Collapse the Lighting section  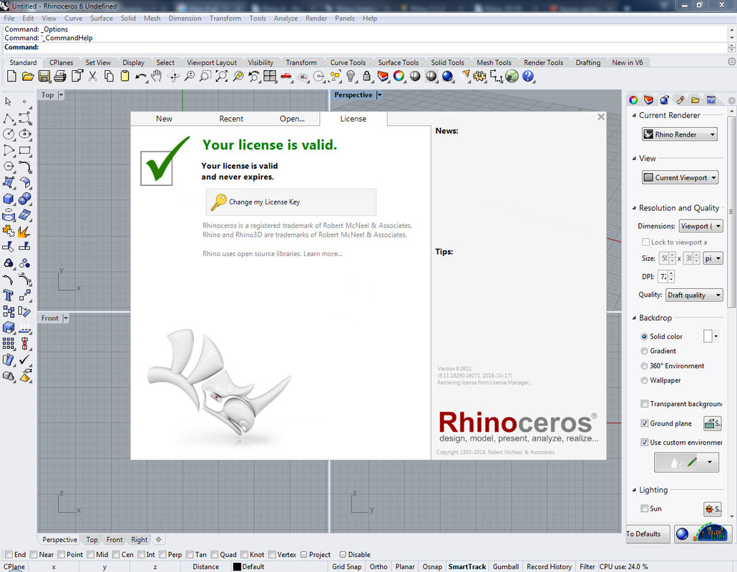coord(634,490)
